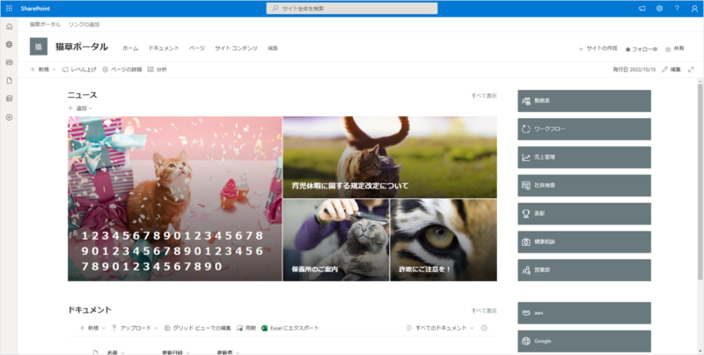Open the すべてのドキュメント view dropdown
This screenshot has height=355, width=704.
pyautogui.click(x=439, y=328)
